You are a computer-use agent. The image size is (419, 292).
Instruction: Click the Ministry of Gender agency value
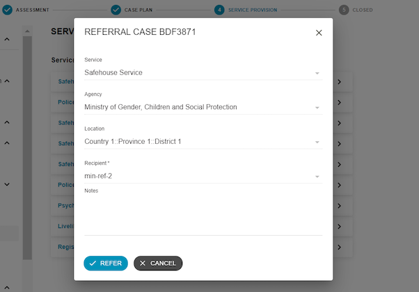click(161, 107)
